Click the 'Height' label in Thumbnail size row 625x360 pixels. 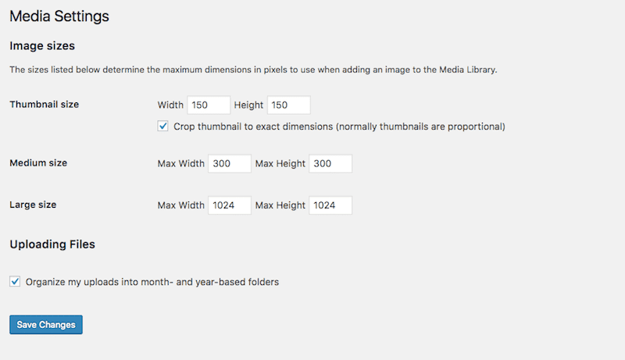pos(248,105)
